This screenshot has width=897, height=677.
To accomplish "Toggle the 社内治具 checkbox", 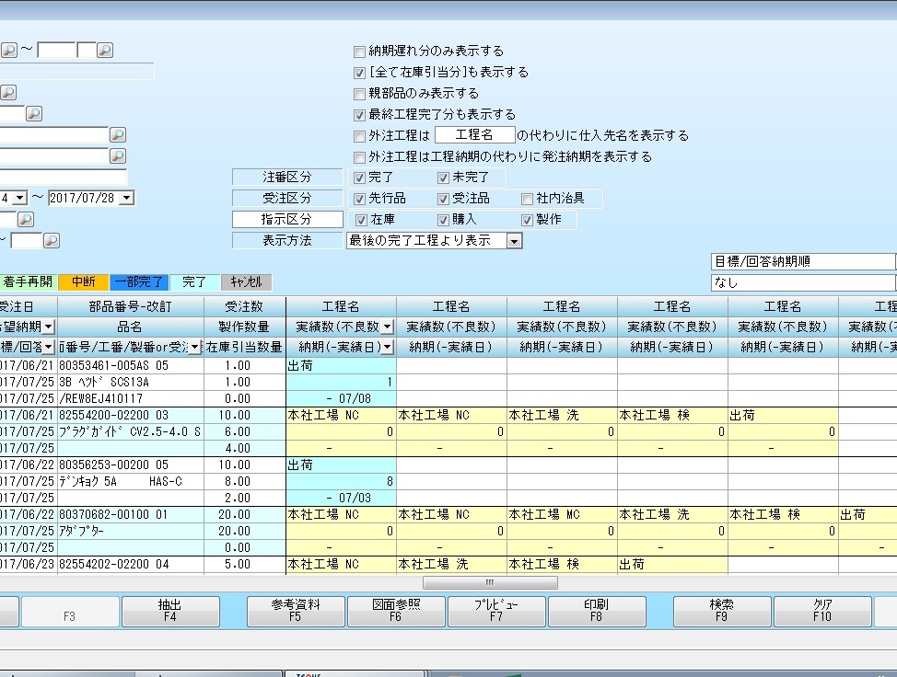I will [x=528, y=199].
